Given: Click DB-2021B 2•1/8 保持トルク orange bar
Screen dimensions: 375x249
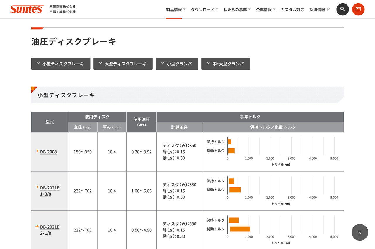Looking at the screenshot, I should tap(234, 220).
